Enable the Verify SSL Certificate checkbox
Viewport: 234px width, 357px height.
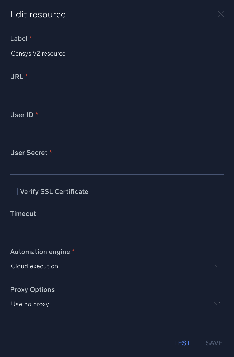[x=14, y=191]
